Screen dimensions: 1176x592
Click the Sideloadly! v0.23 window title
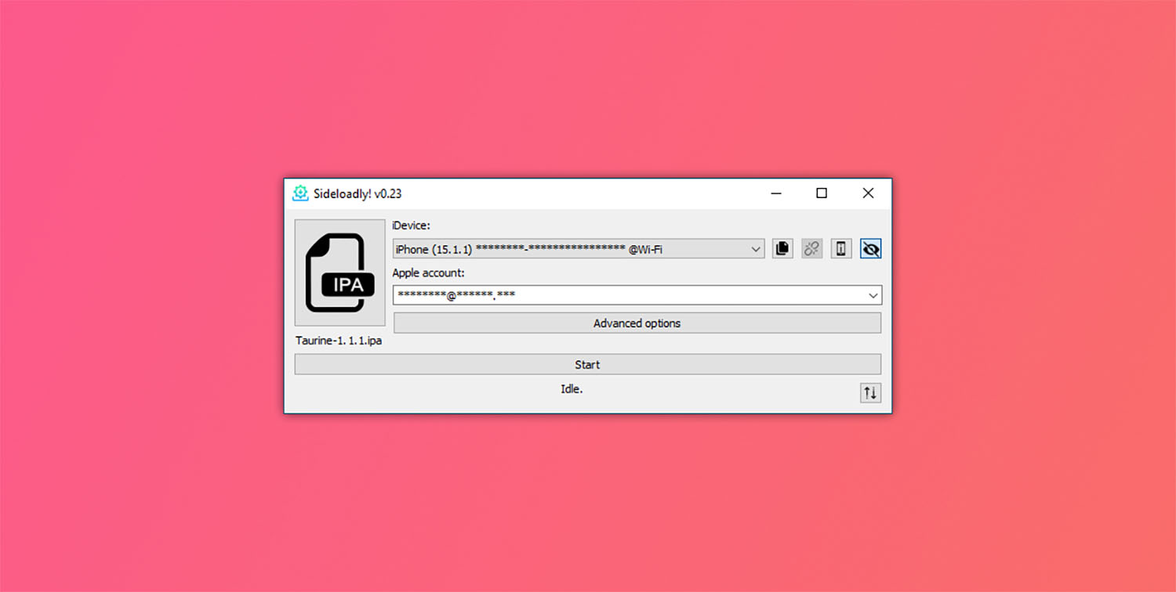pos(358,193)
